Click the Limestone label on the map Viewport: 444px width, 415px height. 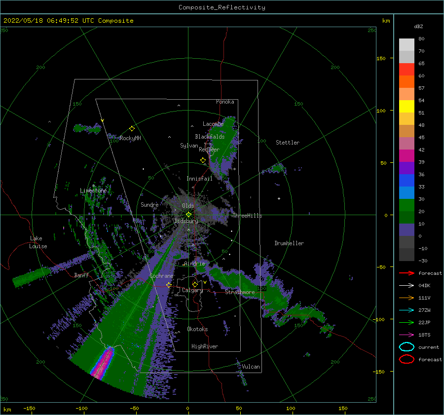pyautogui.click(x=93, y=190)
